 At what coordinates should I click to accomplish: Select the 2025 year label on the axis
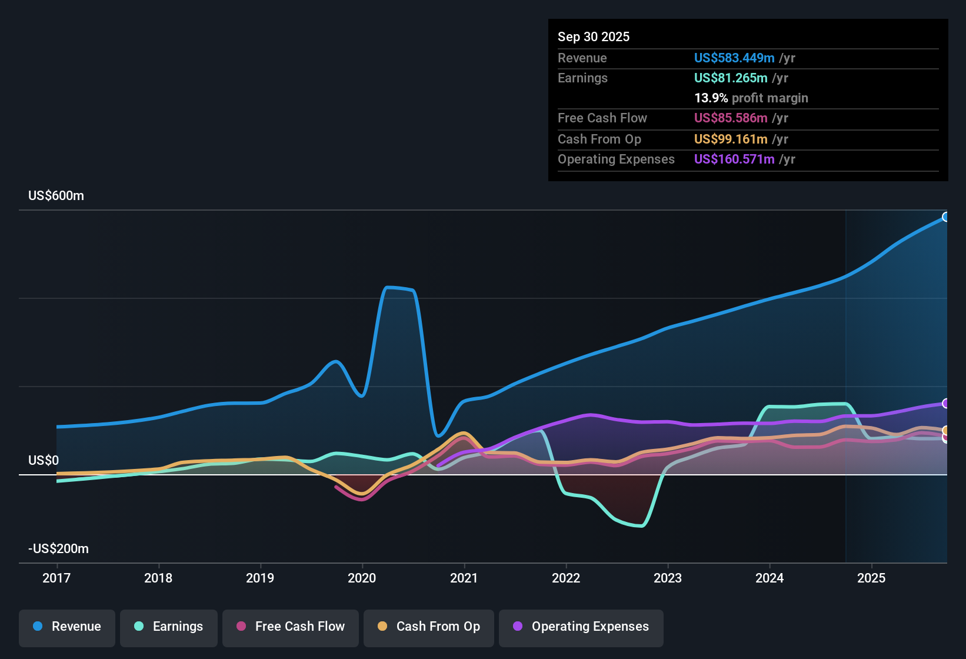coord(872,578)
